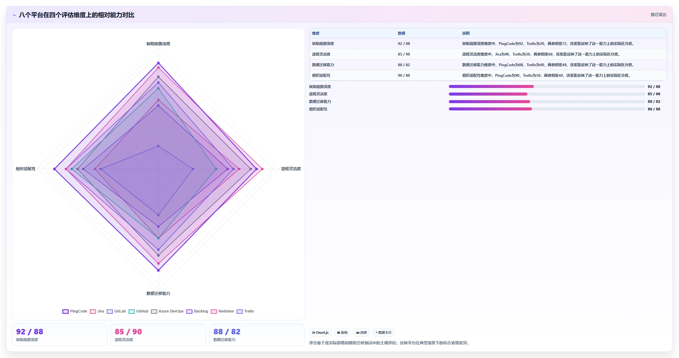The width and height of the screenshot is (679, 358).
Task: Open the 92 / 88 缺陷链路深度 card
Action: 60,335
